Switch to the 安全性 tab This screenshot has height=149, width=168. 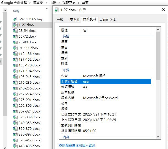pyautogui.click(x=75, y=20)
